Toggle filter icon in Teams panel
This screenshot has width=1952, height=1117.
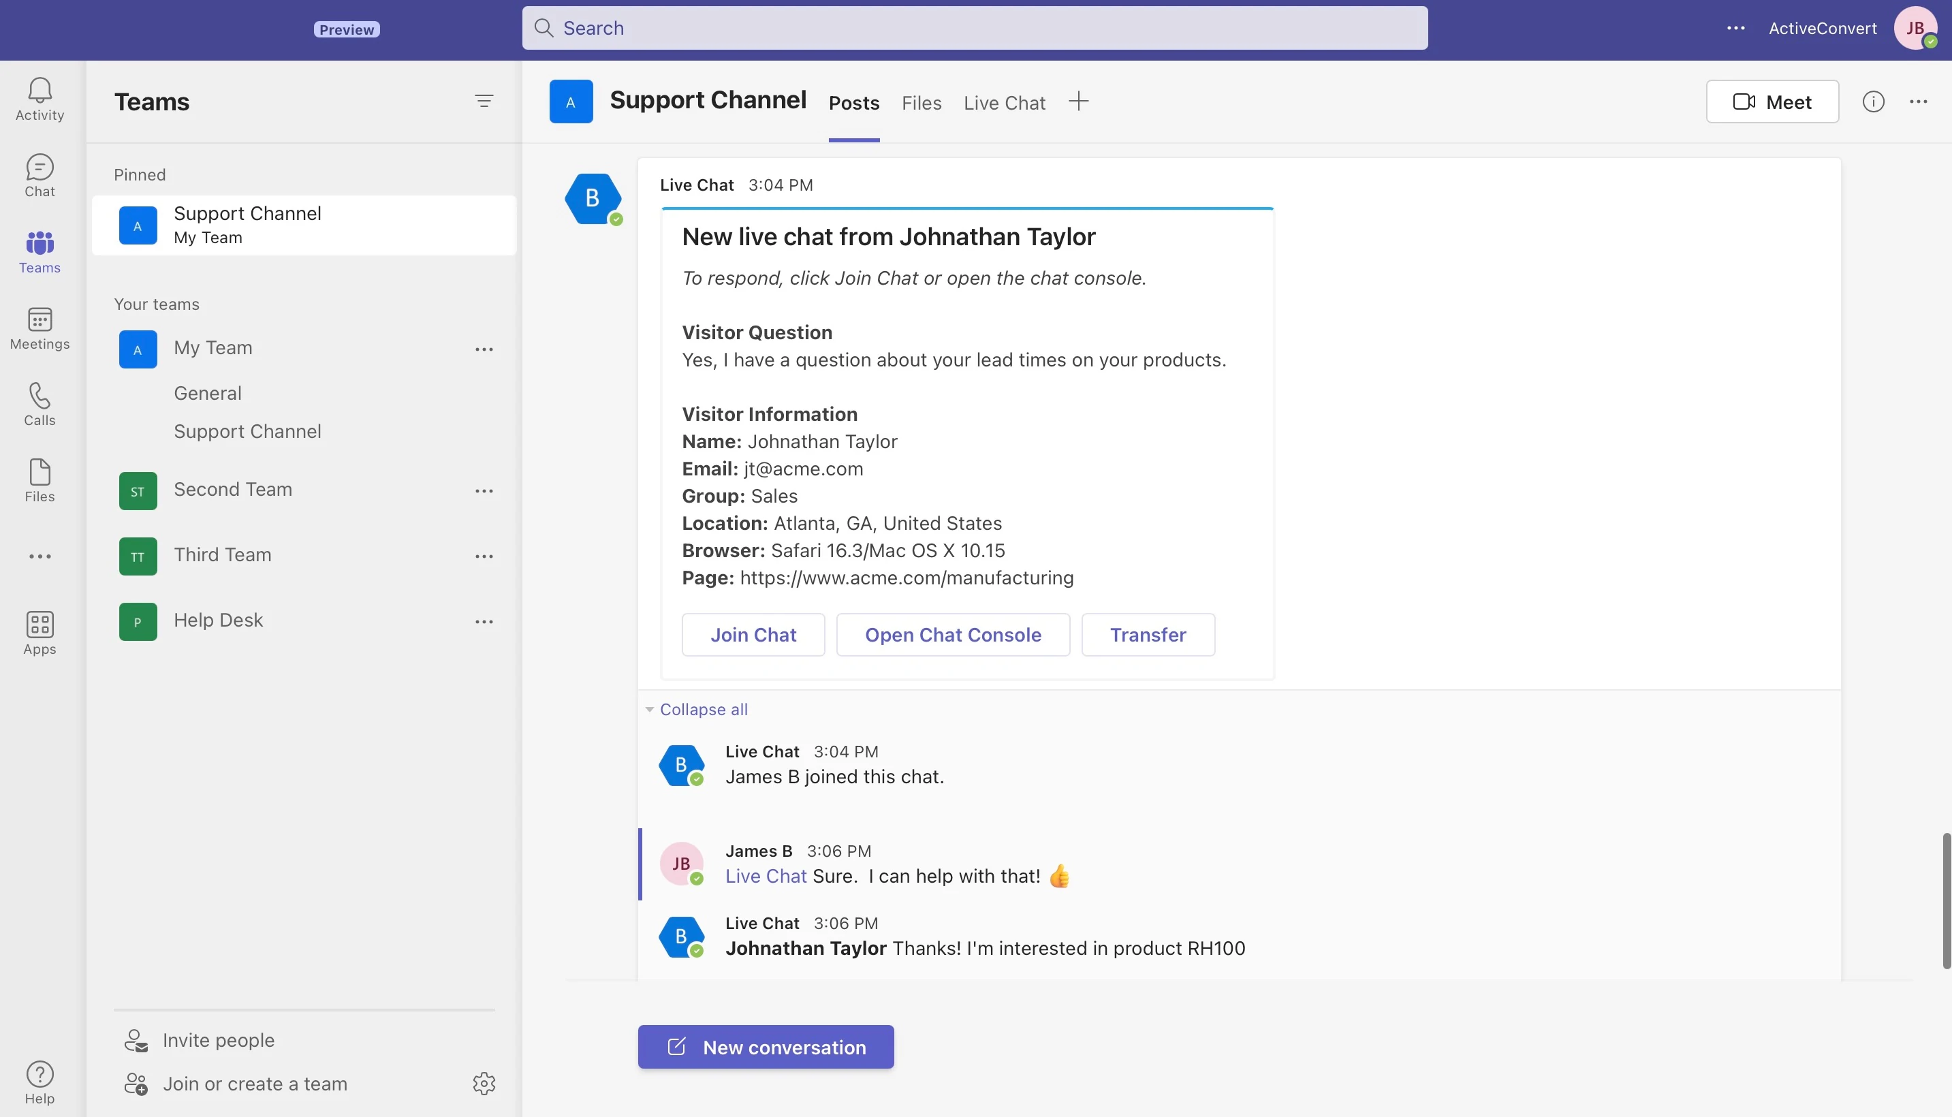point(484,101)
